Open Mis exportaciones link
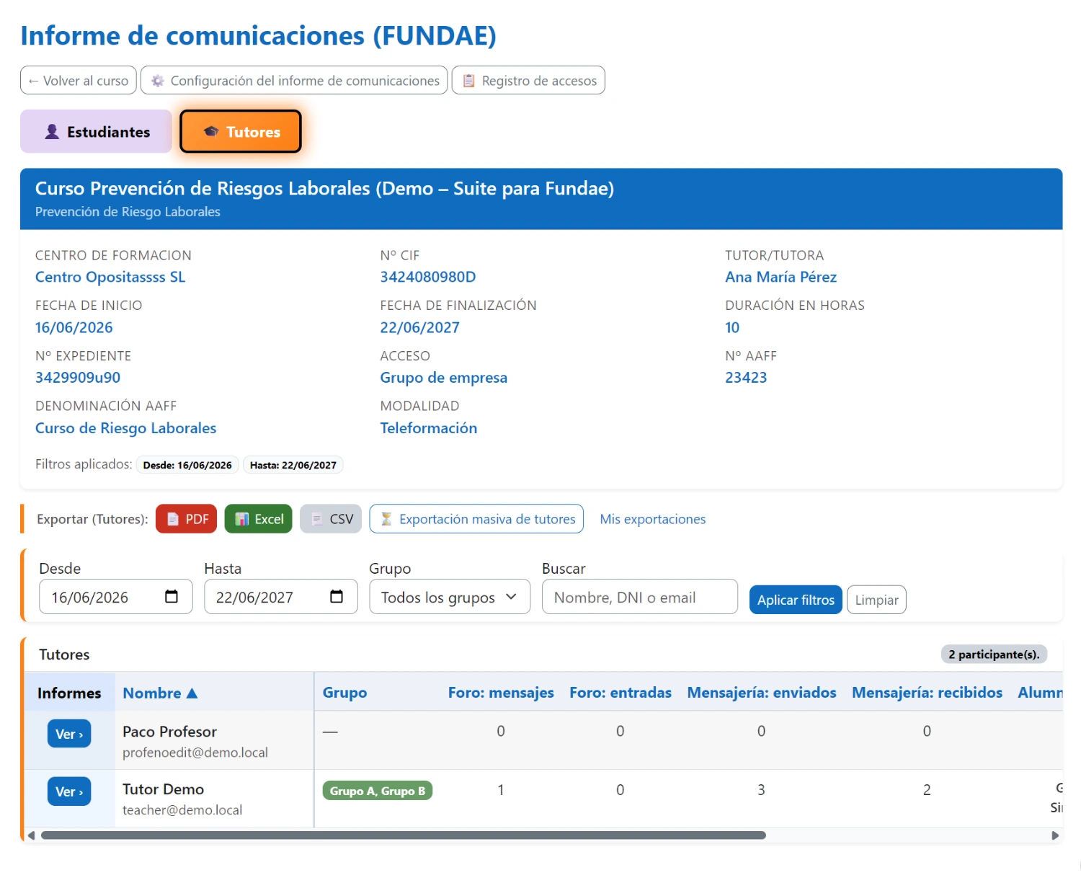 653,519
